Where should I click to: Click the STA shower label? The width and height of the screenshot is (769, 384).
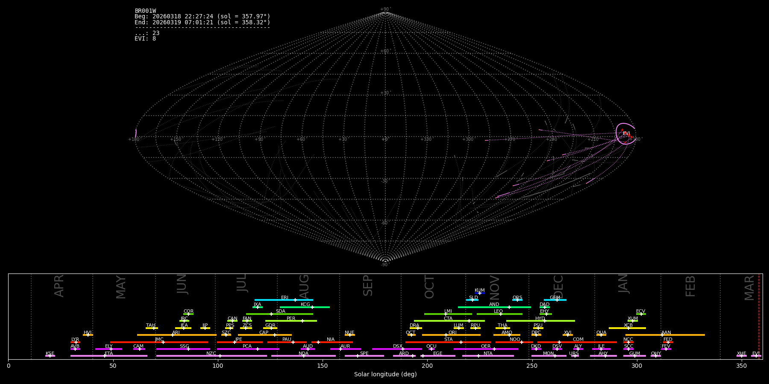tap(448, 340)
